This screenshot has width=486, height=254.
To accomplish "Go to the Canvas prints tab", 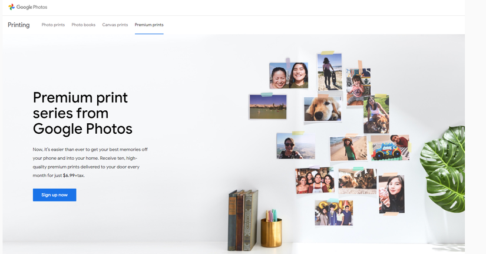I will pyautogui.click(x=115, y=25).
